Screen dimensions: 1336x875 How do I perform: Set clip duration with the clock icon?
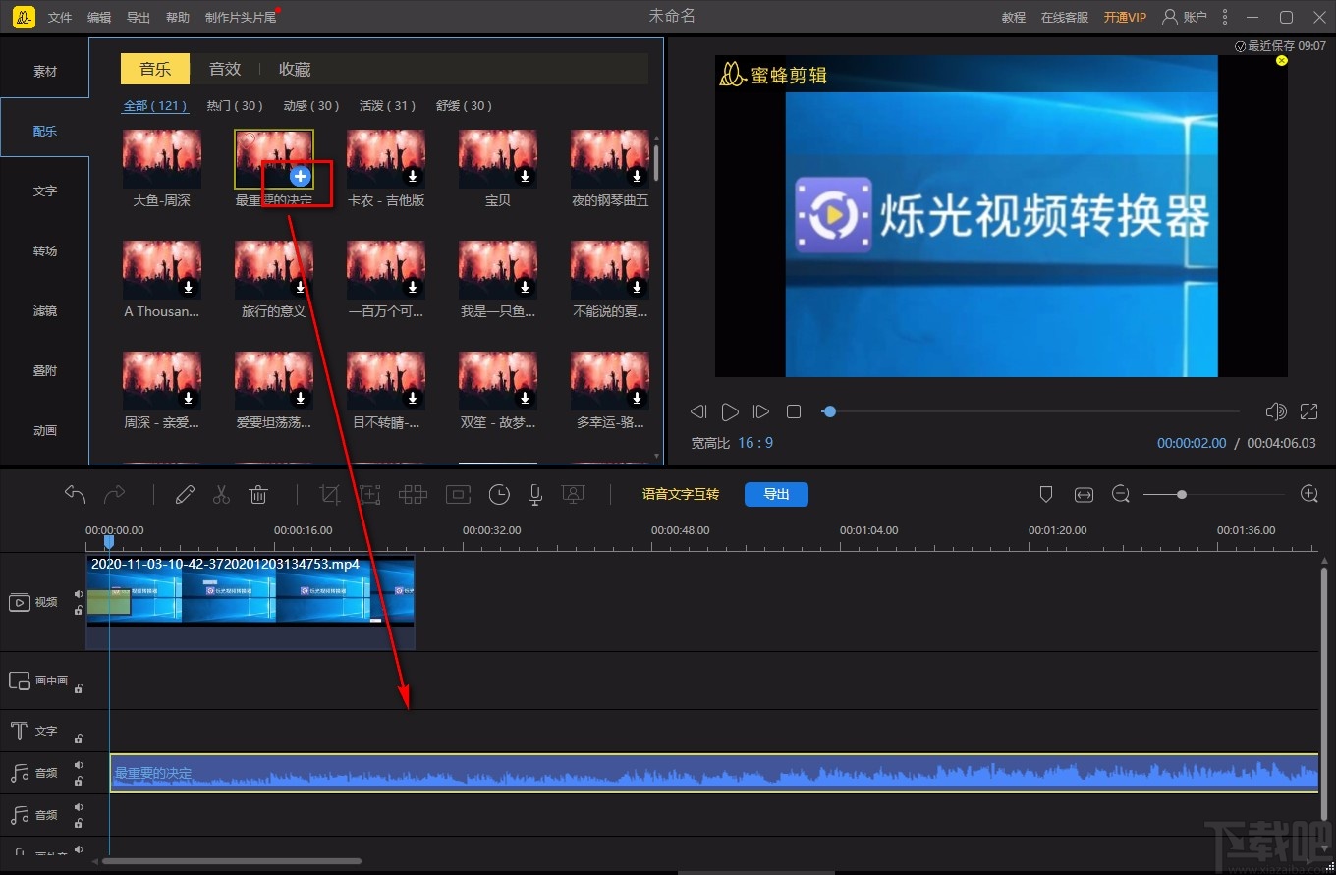(499, 494)
